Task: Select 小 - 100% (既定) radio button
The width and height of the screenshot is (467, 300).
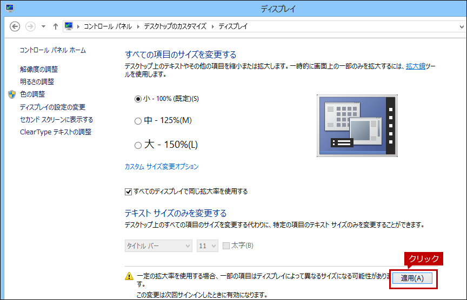Action: tap(138, 99)
